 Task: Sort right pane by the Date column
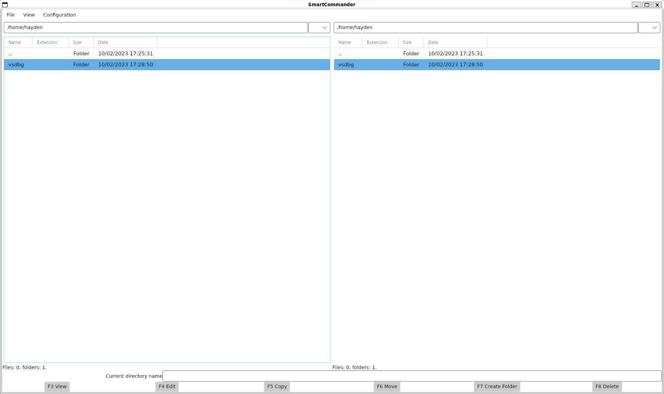(x=433, y=42)
